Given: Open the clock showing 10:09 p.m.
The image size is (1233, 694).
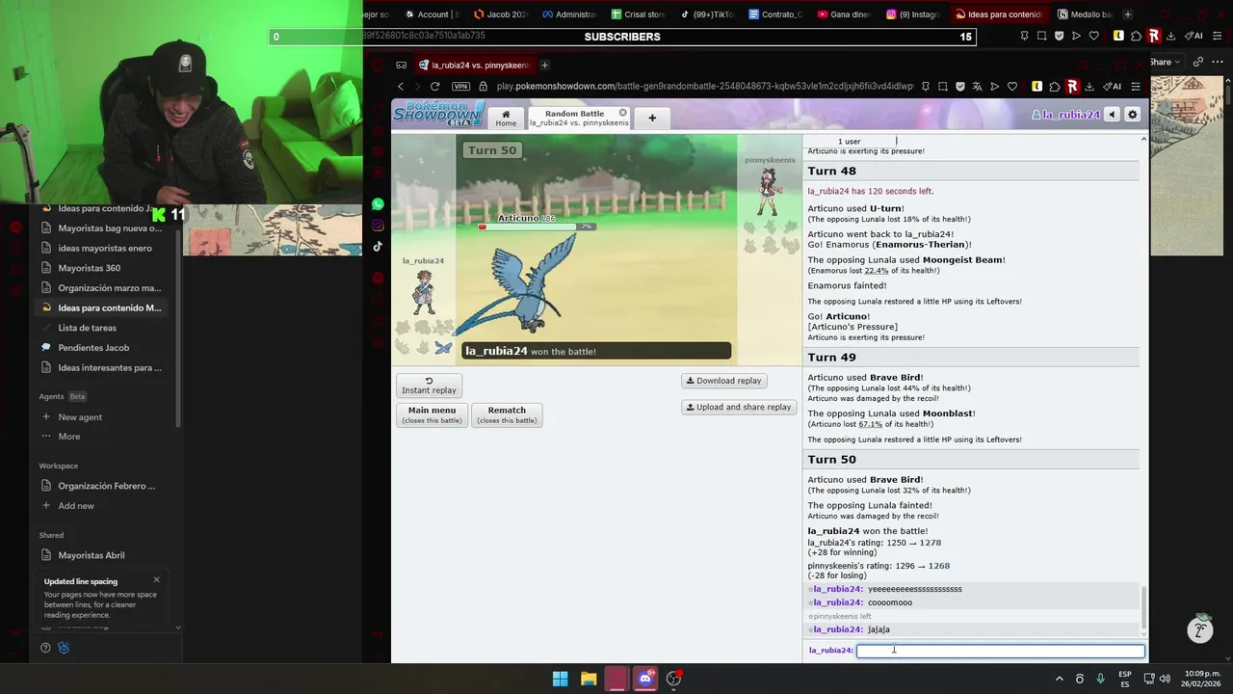Looking at the screenshot, I should coord(1198,679).
